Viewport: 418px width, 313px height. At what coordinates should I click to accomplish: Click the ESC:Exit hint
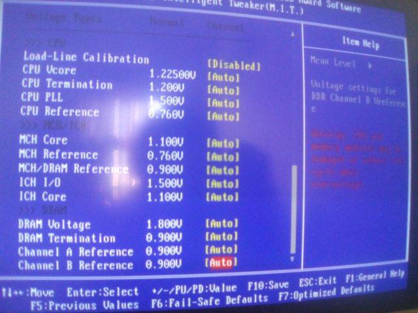click(317, 282)
